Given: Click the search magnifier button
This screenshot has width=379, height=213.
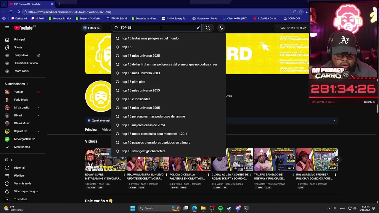Looking at the screenshot, I should point(208,28).
